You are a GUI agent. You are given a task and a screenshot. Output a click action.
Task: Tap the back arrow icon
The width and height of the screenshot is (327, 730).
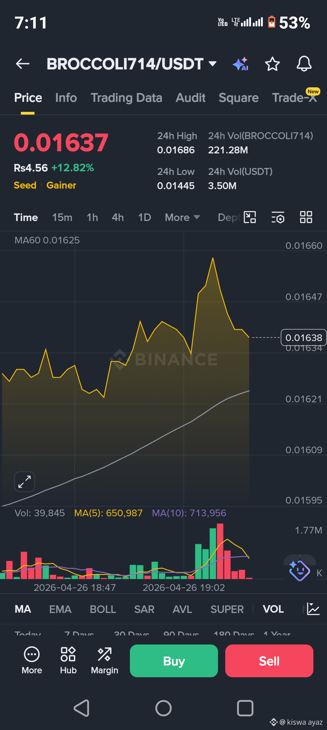click(23, 64)
